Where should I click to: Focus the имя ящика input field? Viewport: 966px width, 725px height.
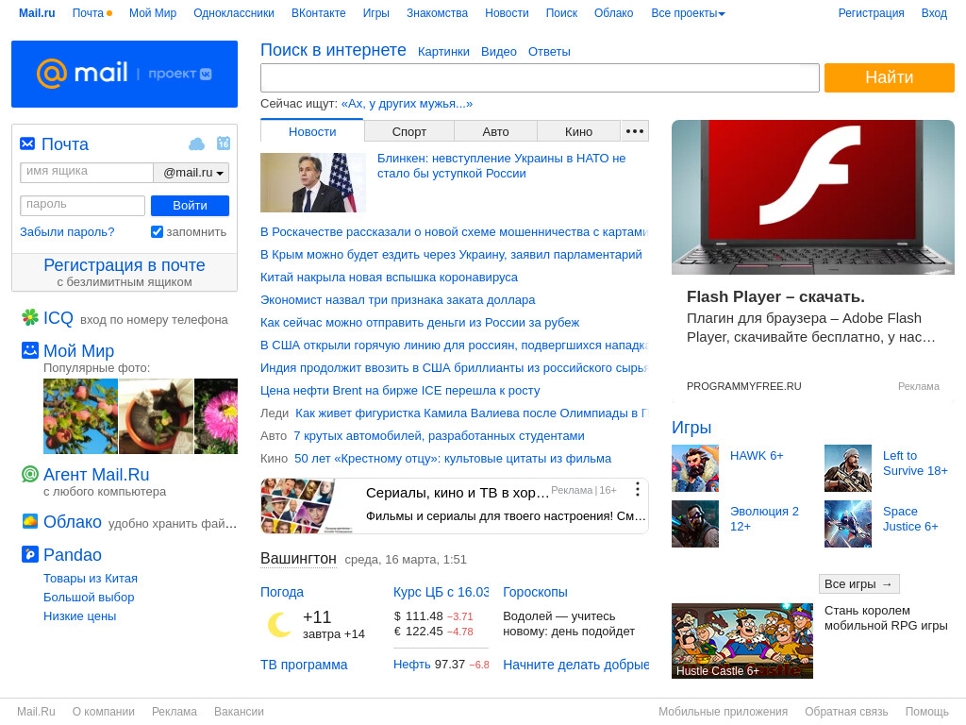click(87, 173)
